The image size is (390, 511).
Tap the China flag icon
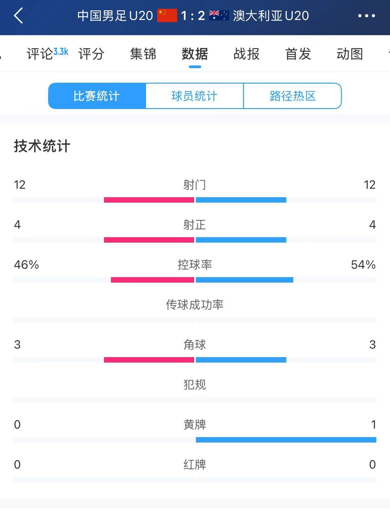coord(167,16)
